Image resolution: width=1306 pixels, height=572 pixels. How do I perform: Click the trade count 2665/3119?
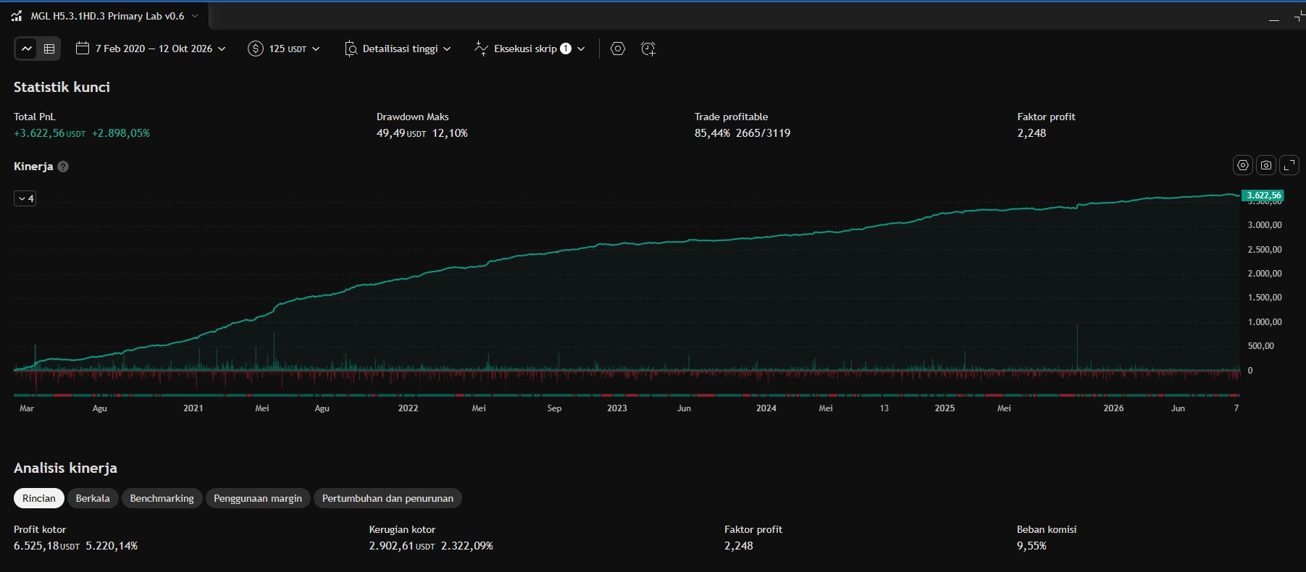tap(763, 133)
